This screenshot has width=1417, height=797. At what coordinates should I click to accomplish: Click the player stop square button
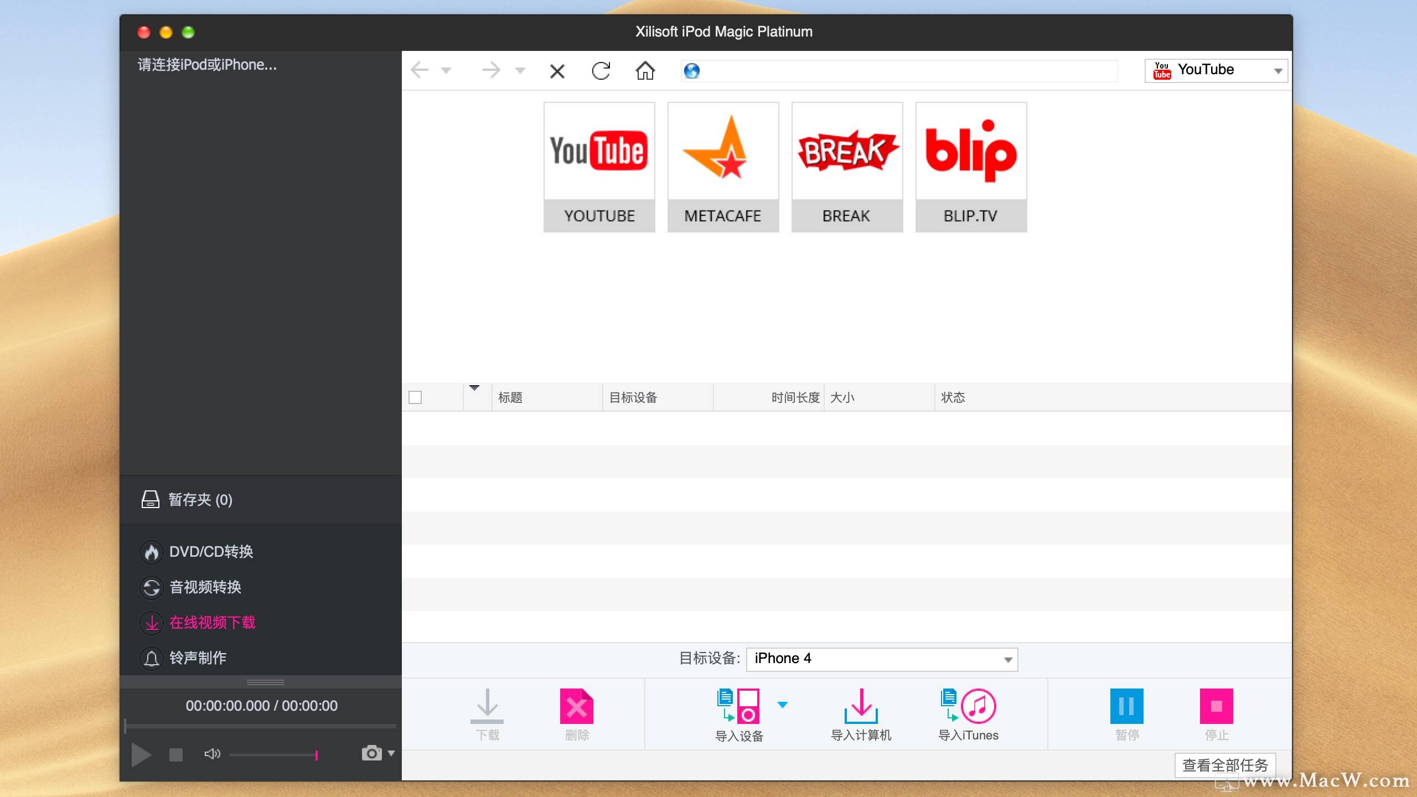[x=176, y=755]
